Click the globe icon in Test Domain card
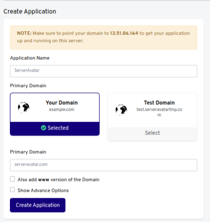210x222 pixels. (x=121, y=110)
